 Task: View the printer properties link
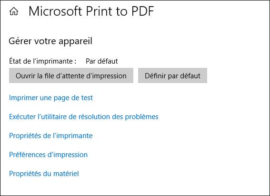pyautogui.click(x=51, y=136)
